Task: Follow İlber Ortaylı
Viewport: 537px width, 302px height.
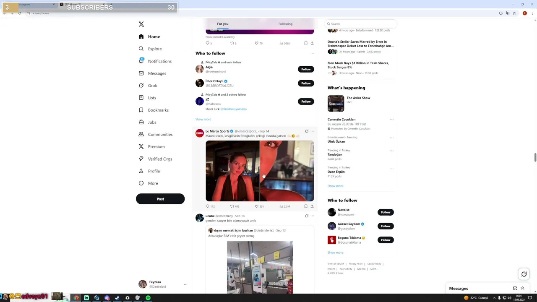Action: (x=306, y=83)
